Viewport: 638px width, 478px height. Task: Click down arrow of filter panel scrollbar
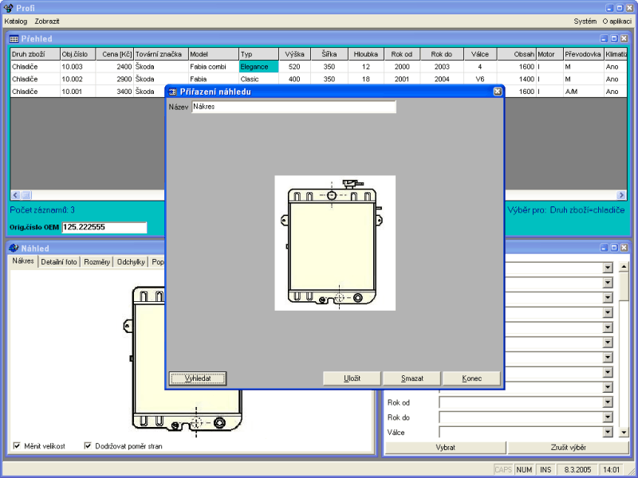click(624, 433)
